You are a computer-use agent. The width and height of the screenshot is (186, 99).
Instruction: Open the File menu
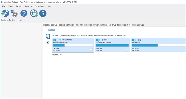pos(4,6)
